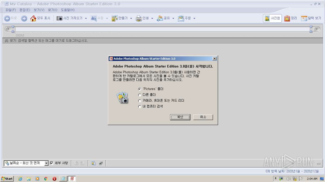Click the Forward arrow icon
The image size is (325, 182).
click(x=24, y=18)
